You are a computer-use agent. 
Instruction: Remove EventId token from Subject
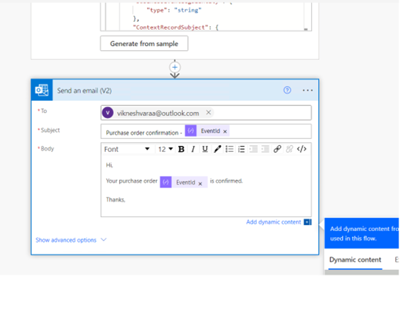(x=225, y=131)
